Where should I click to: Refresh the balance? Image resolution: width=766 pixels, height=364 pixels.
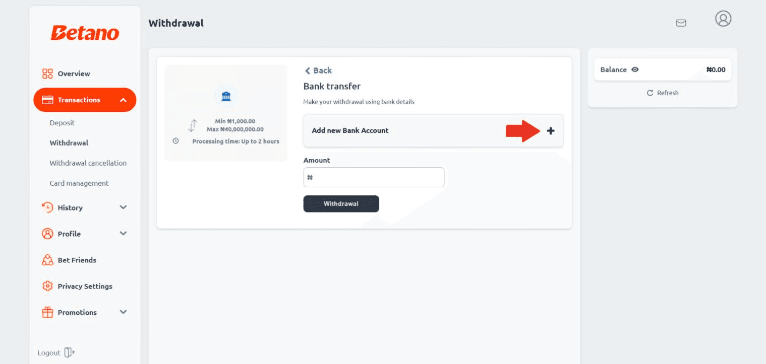point(663,93)
